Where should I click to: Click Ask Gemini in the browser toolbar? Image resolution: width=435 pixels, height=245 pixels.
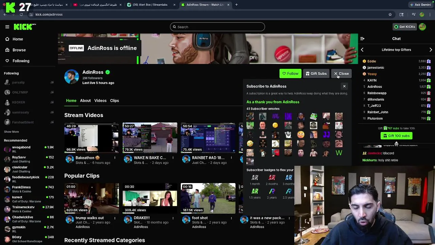pos(420,5)
